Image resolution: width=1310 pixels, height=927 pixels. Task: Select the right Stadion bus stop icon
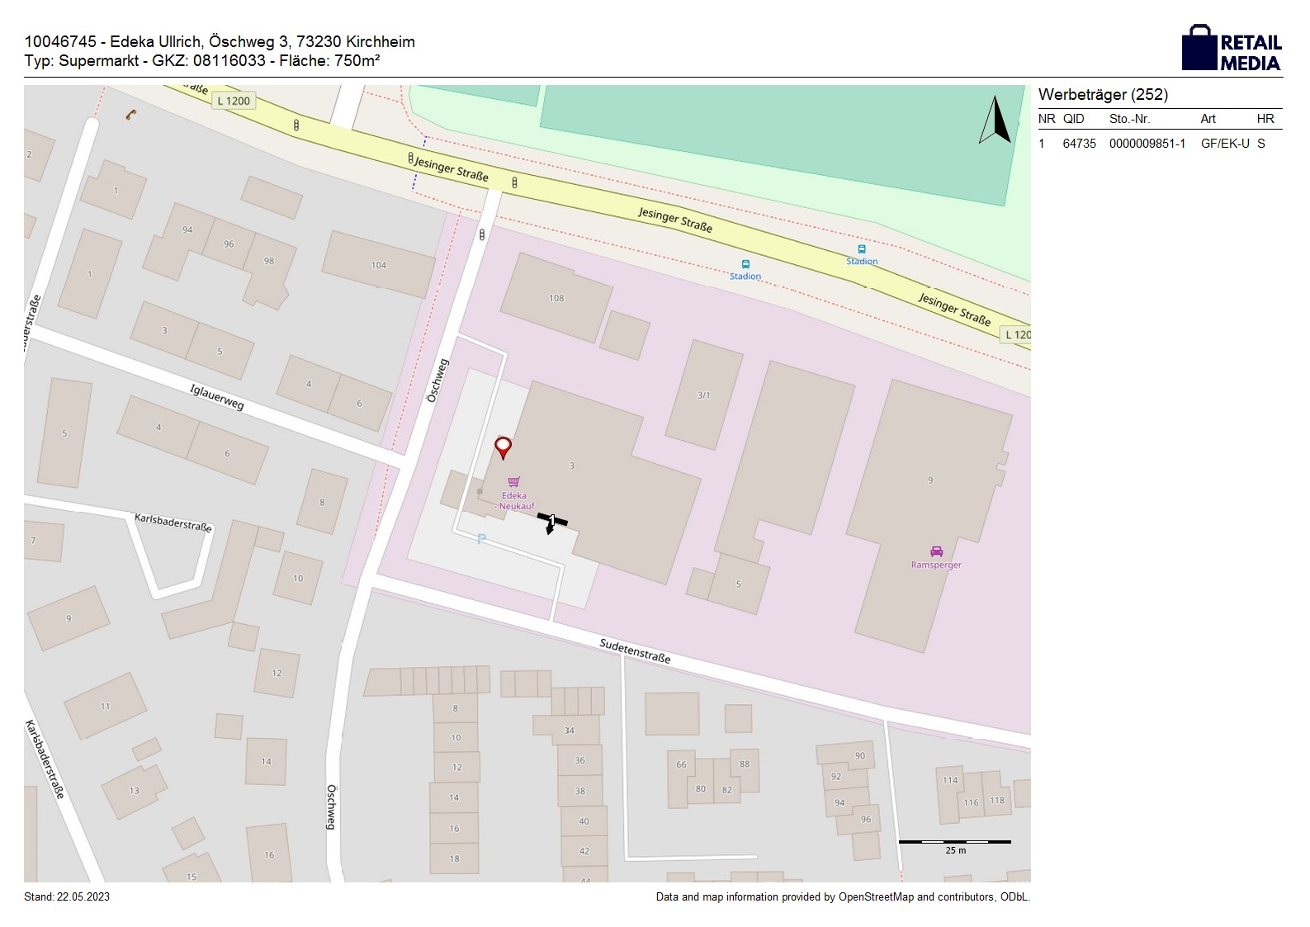point(862,249)
